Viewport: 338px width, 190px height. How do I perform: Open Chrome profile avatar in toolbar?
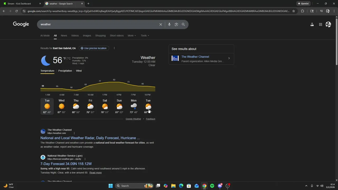tap(328, 11)
